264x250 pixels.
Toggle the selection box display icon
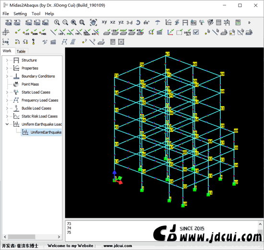180,32
